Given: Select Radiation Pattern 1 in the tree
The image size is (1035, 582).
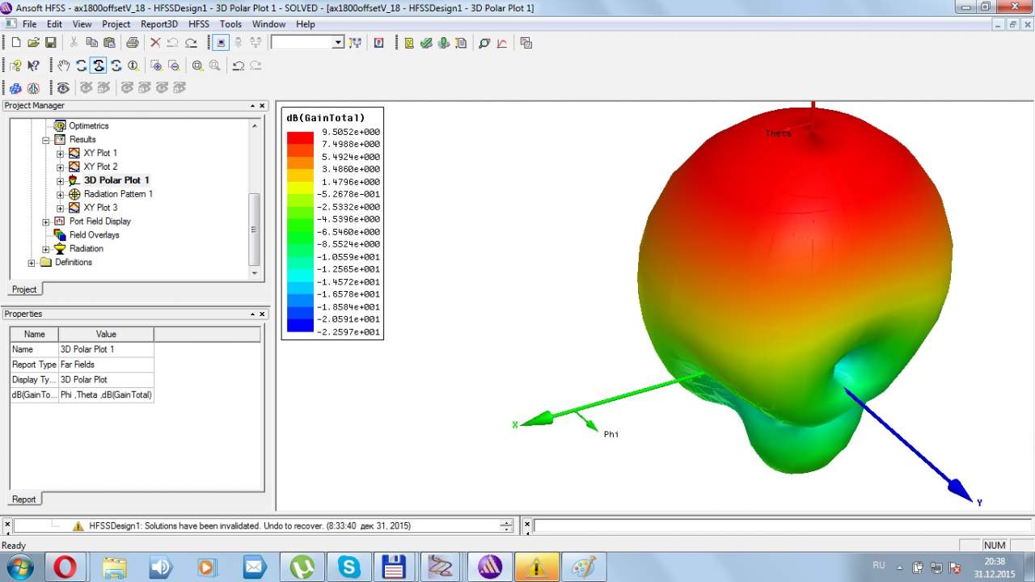Looking at the screenshot, I should pyautogui.click(x=118, y=194).
